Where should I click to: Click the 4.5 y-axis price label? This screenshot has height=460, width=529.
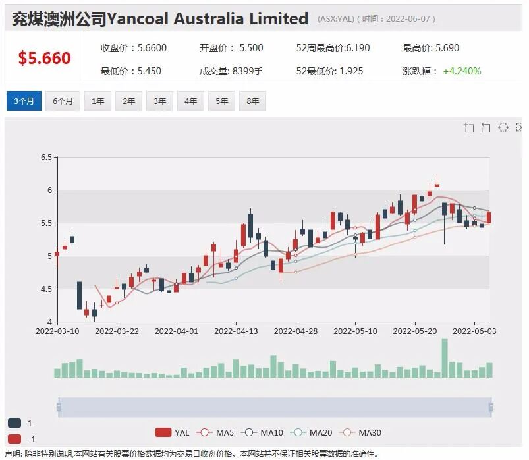pyautogui.click(x=46, y=289)
